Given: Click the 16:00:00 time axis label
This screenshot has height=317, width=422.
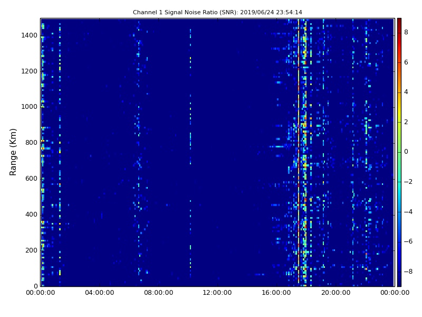Looking at the screenshot, I should (x=276, y=293).
